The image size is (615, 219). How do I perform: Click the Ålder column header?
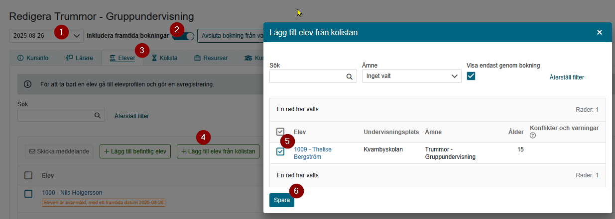[515, 132]
